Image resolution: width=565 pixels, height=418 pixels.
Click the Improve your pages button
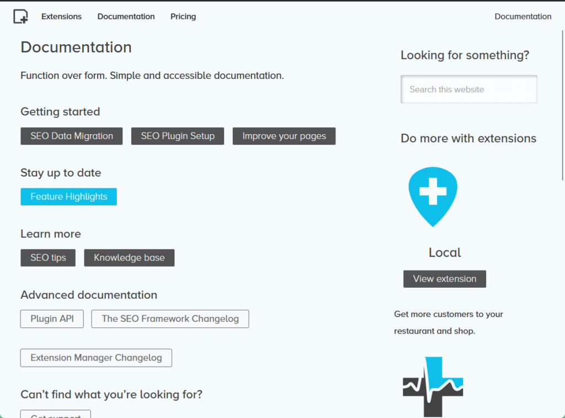click(x=284, y=136)
